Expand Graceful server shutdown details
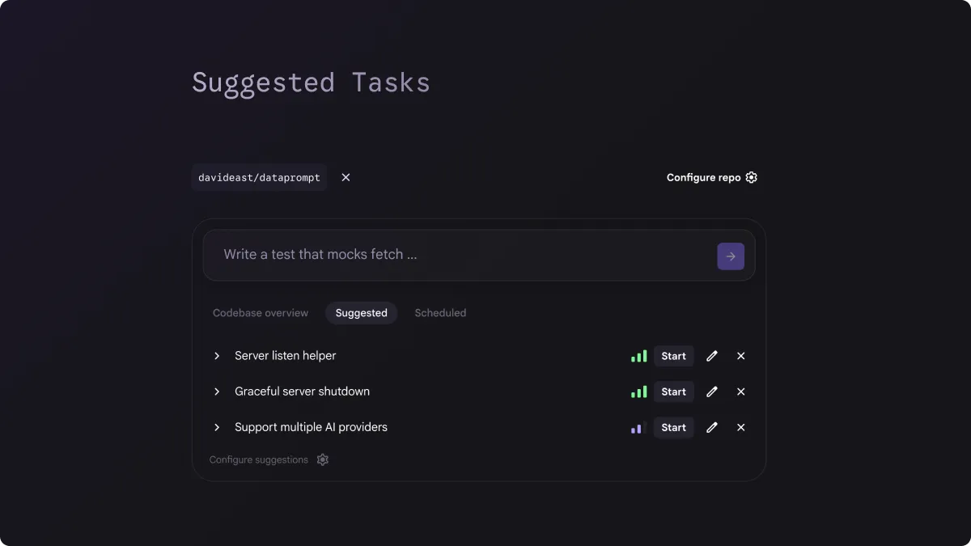 coord(216,392)
